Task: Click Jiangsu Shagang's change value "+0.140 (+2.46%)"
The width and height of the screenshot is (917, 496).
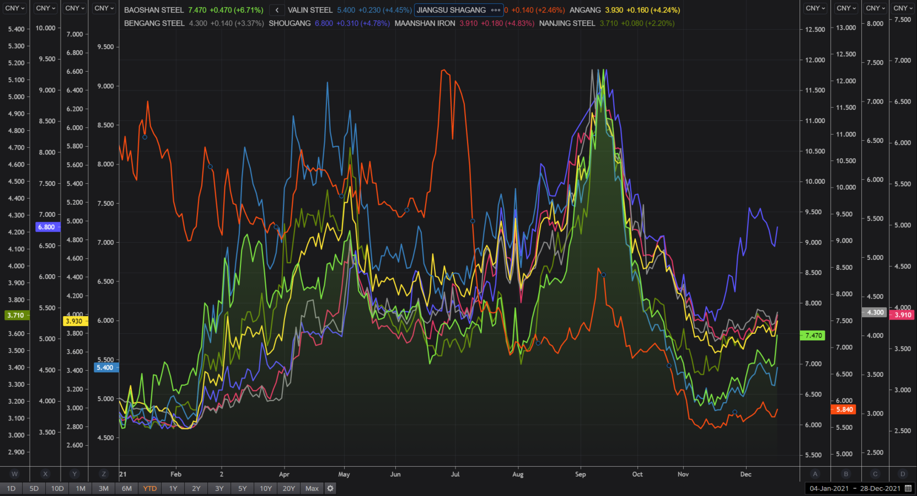Action: click(538, 10)
